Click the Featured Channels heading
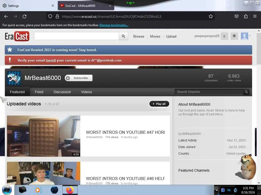Screen dimensions: 261x195 click(x=194, y=170)
